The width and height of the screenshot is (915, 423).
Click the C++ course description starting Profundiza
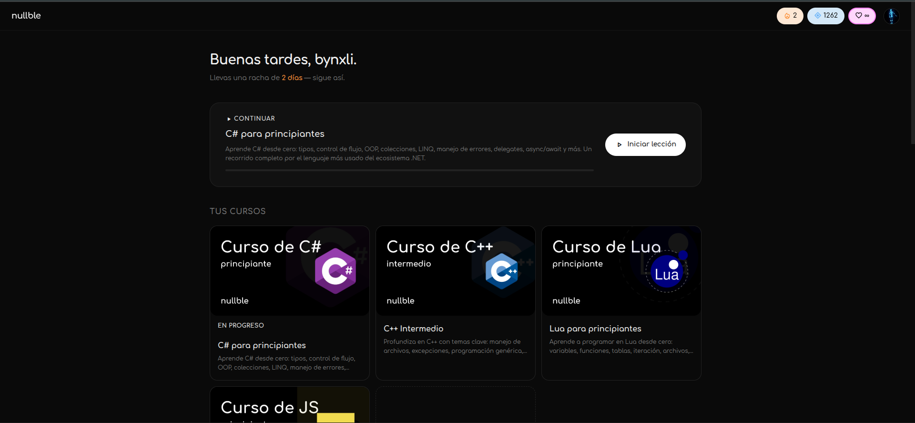click(455, 346)
